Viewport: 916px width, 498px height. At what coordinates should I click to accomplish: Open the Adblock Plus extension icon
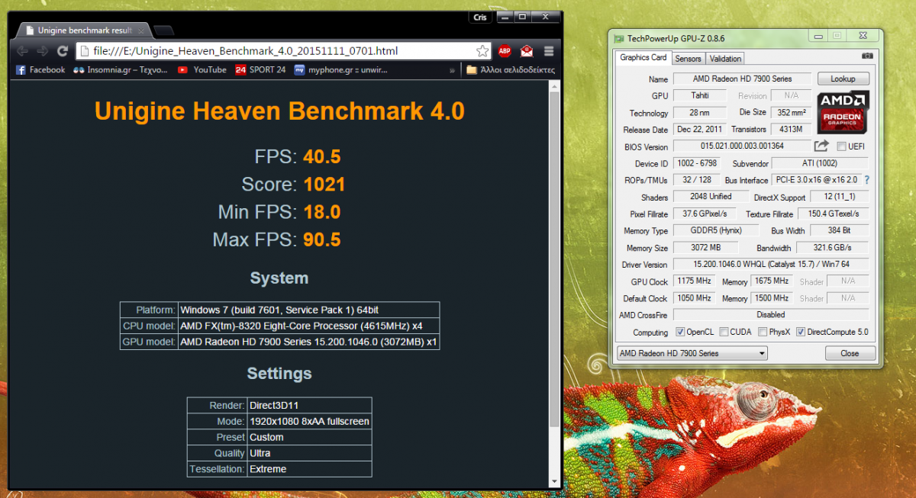click(x=505, y=51)
